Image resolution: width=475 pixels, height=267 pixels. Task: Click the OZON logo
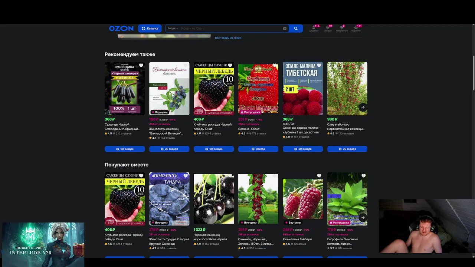pyautogui.click(x=121, y=29)
